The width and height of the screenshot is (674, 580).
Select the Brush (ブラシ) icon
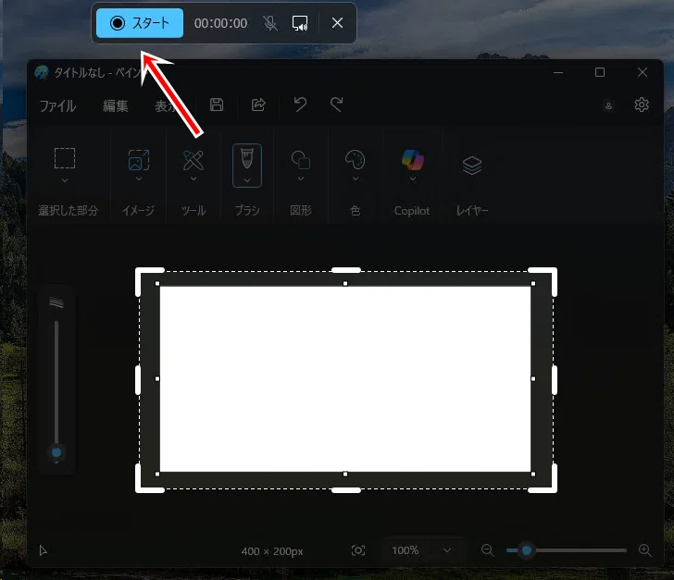point(246,159)
